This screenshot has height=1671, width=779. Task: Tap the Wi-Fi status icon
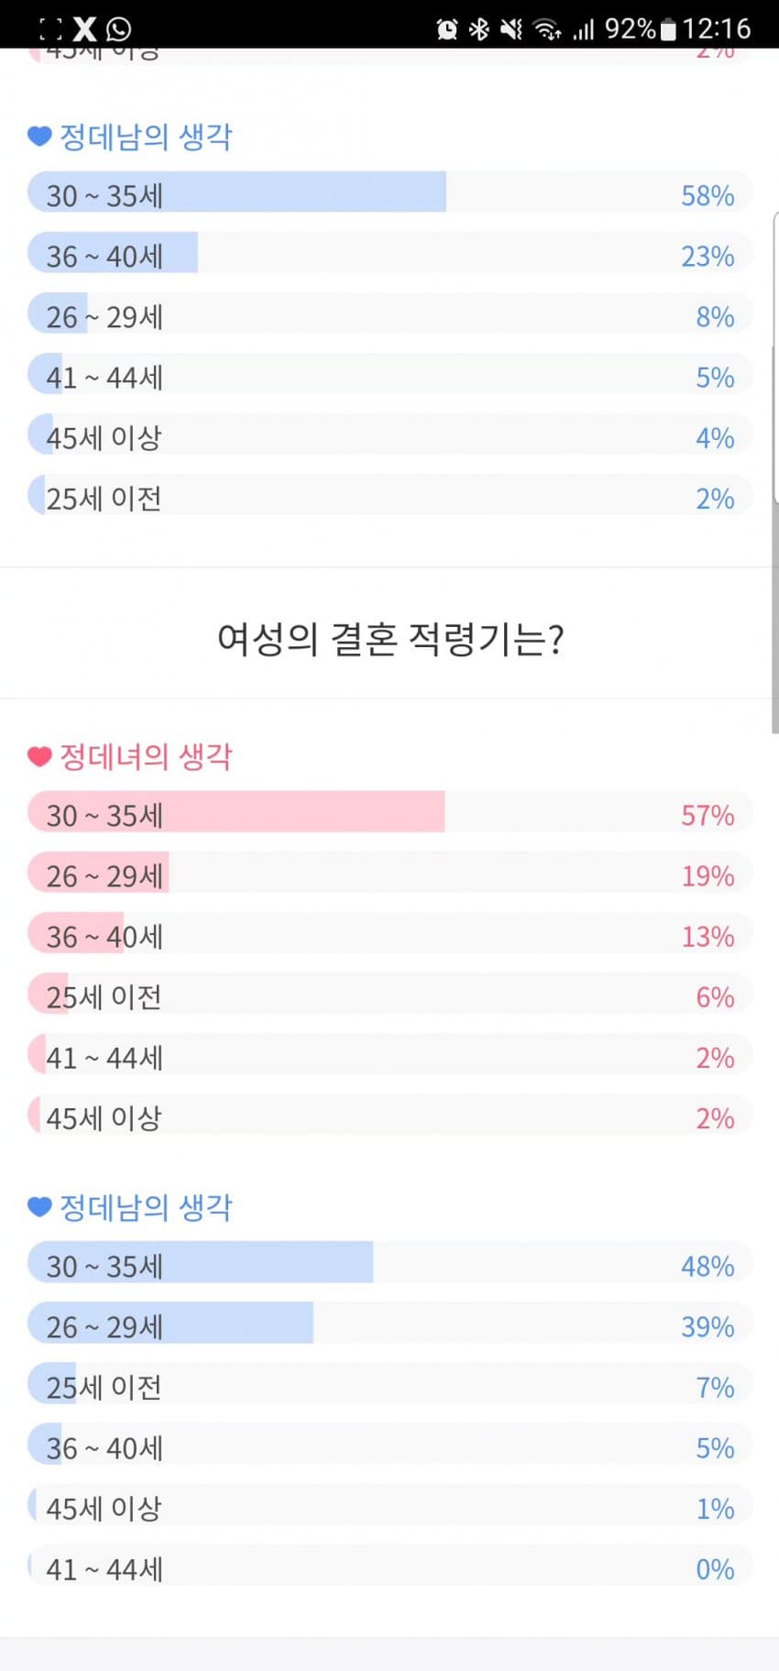(x=548, y=29)
